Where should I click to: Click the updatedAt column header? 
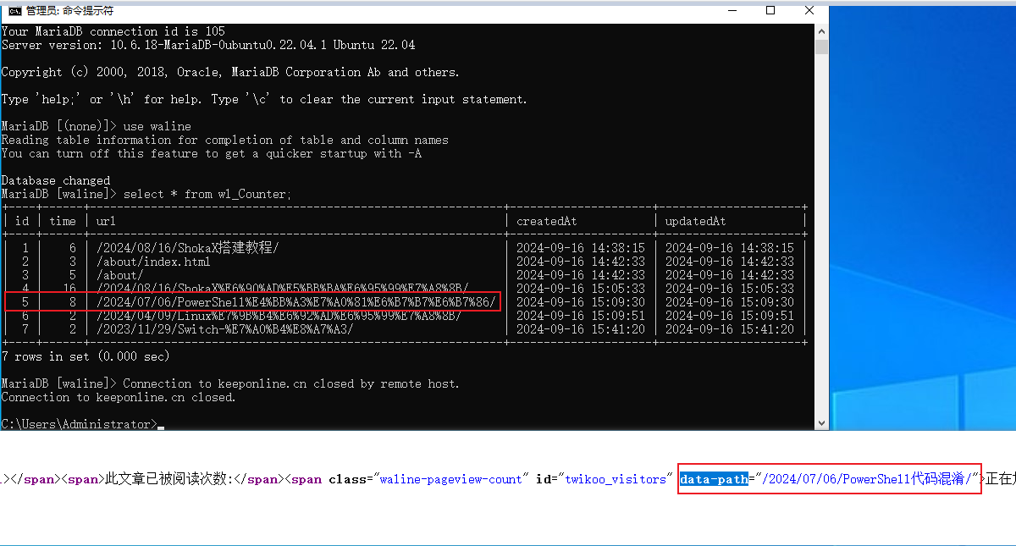pos(696,221)
